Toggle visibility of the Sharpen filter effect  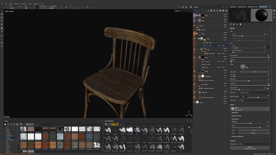[x=197, y=30]
